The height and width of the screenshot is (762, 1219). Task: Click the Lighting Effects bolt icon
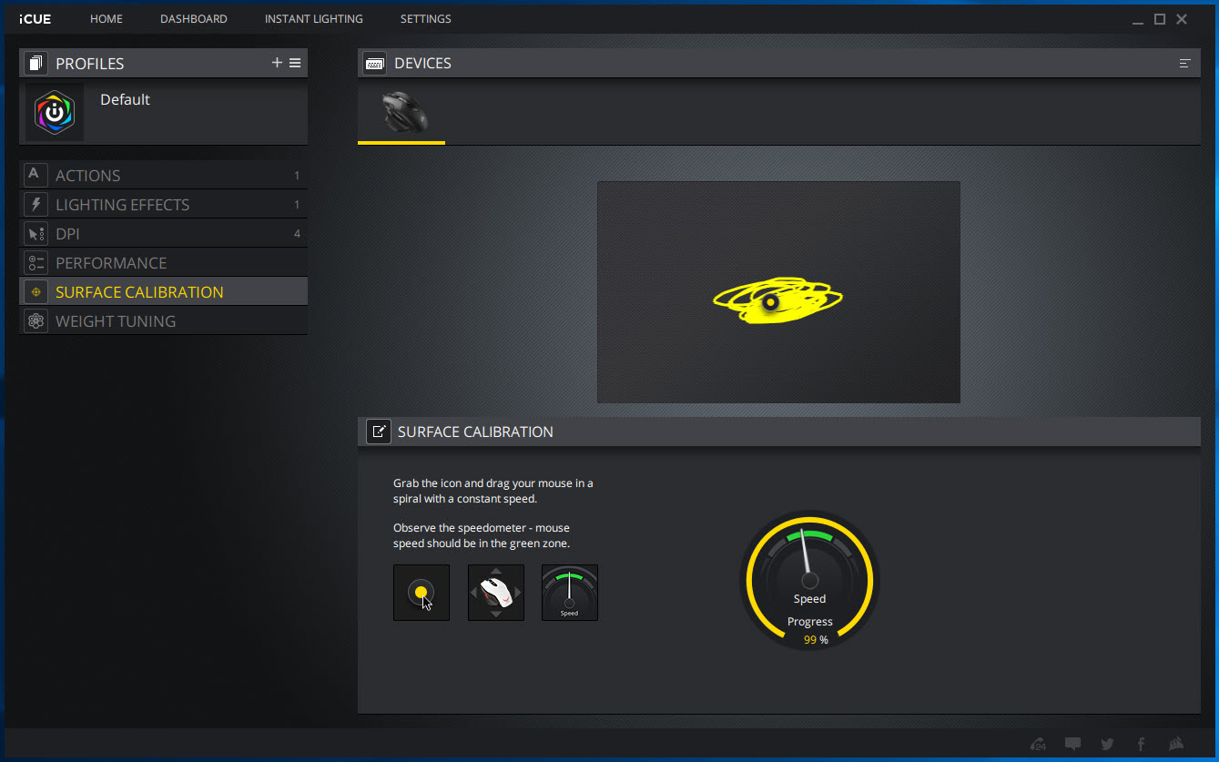tap(35, 204)
